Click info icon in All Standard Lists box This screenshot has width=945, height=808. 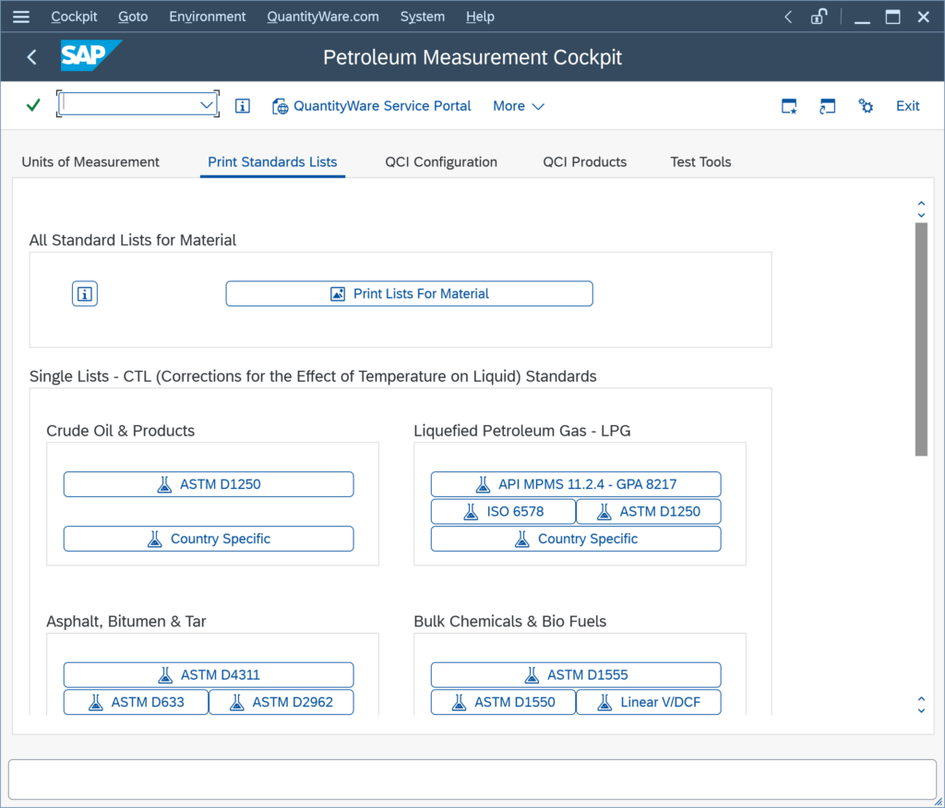point(85,294)
